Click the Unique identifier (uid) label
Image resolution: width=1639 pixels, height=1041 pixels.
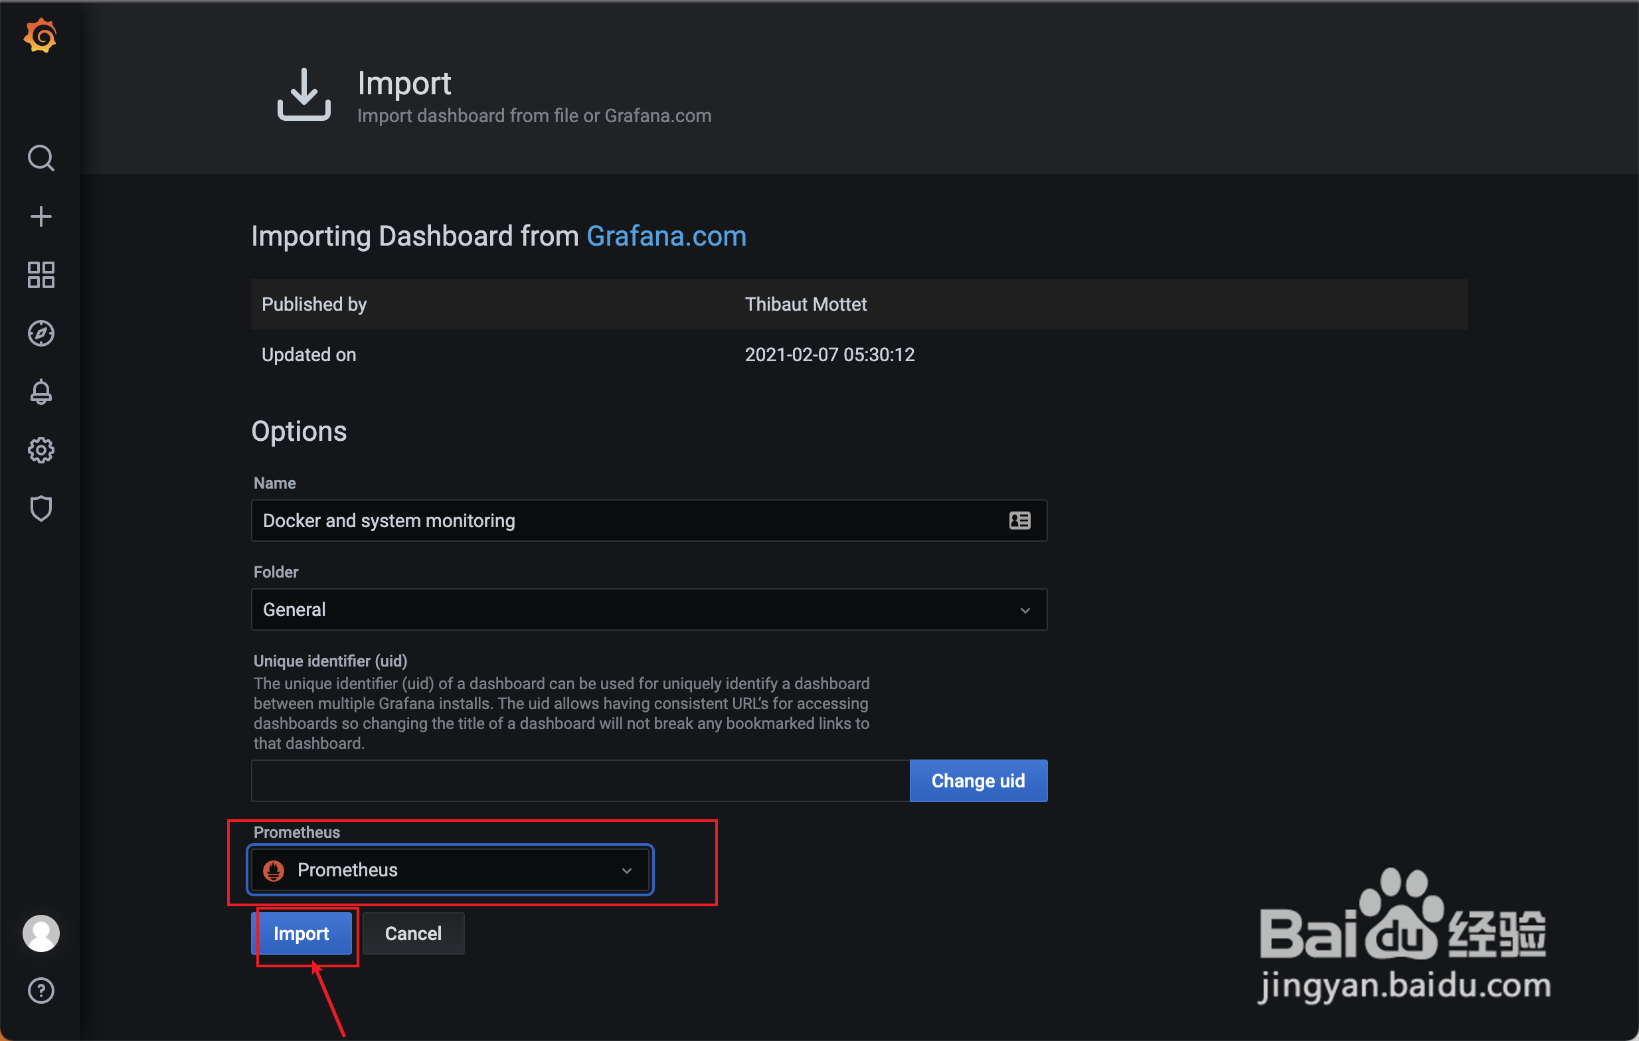coord(331,661)
